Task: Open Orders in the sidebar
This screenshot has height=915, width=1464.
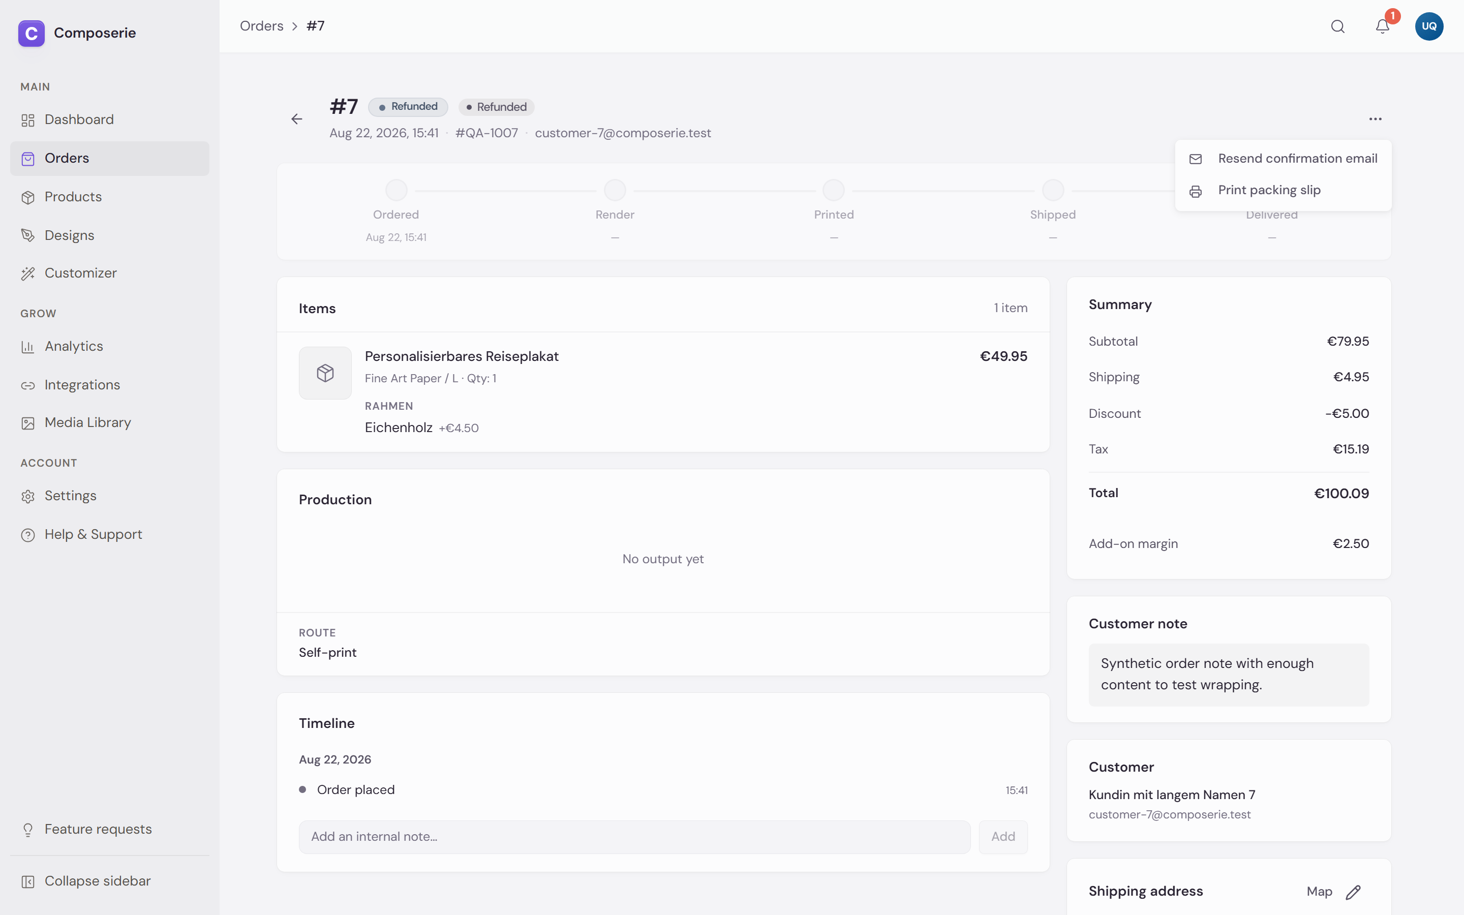Action: tap(109, 159)
